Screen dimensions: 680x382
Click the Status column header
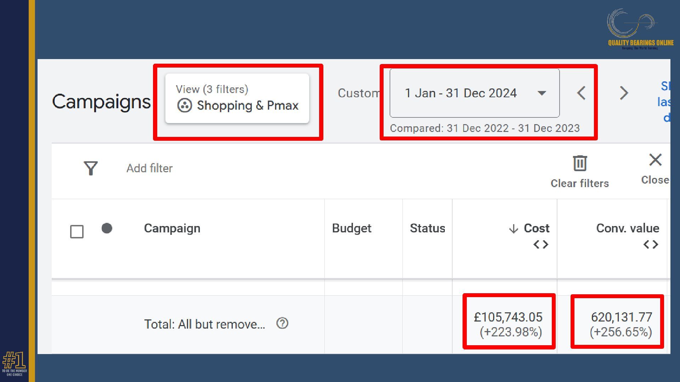[x=427, y=228]
